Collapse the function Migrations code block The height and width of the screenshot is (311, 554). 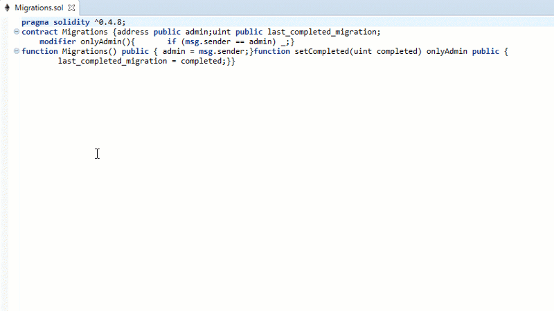(x=16, y=51)
